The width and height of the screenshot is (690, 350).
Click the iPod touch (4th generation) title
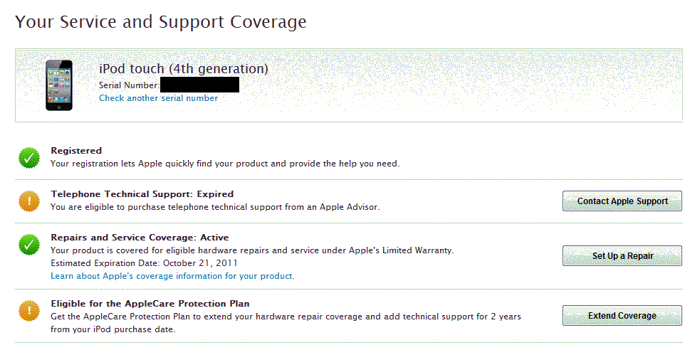(x=184, y=68)
